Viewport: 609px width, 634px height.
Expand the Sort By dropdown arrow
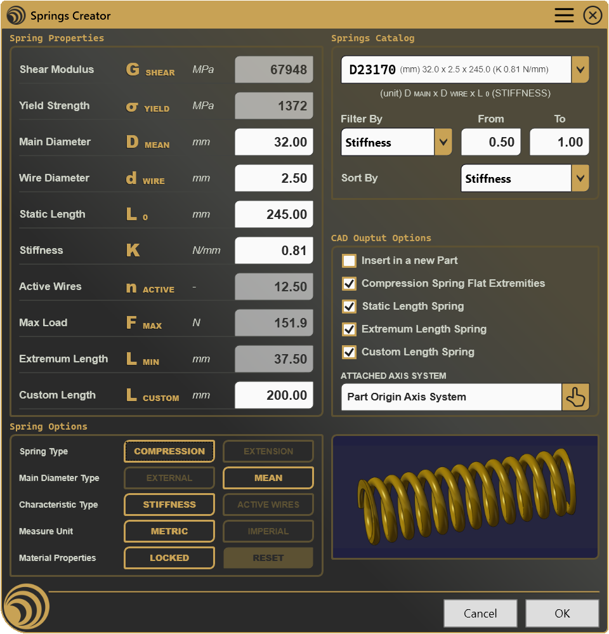coord(580,178)
